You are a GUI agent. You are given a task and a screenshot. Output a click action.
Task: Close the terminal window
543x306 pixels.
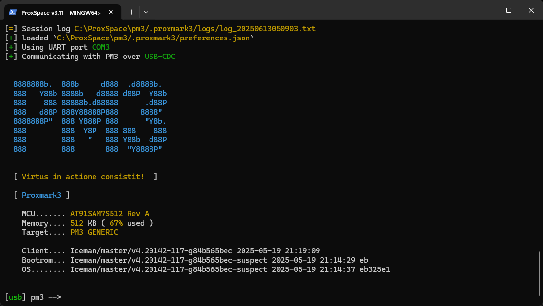531,10
